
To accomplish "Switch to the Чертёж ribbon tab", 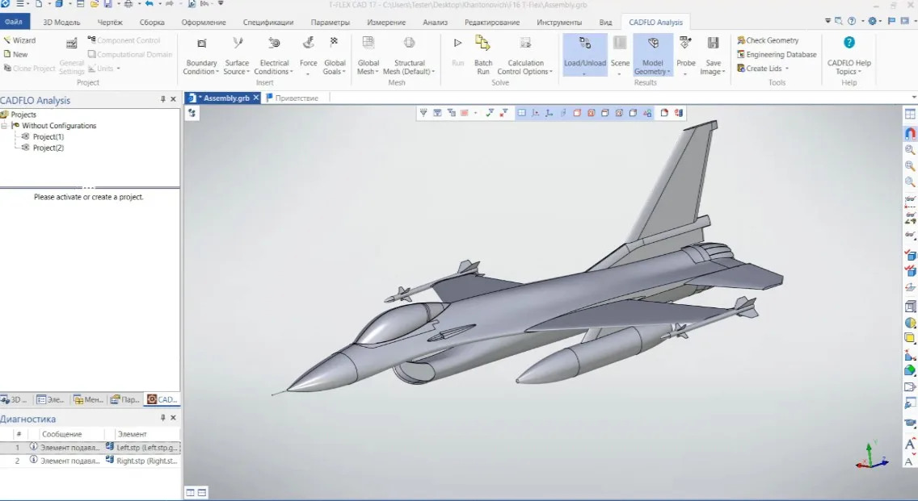I will tap(110, 23).
